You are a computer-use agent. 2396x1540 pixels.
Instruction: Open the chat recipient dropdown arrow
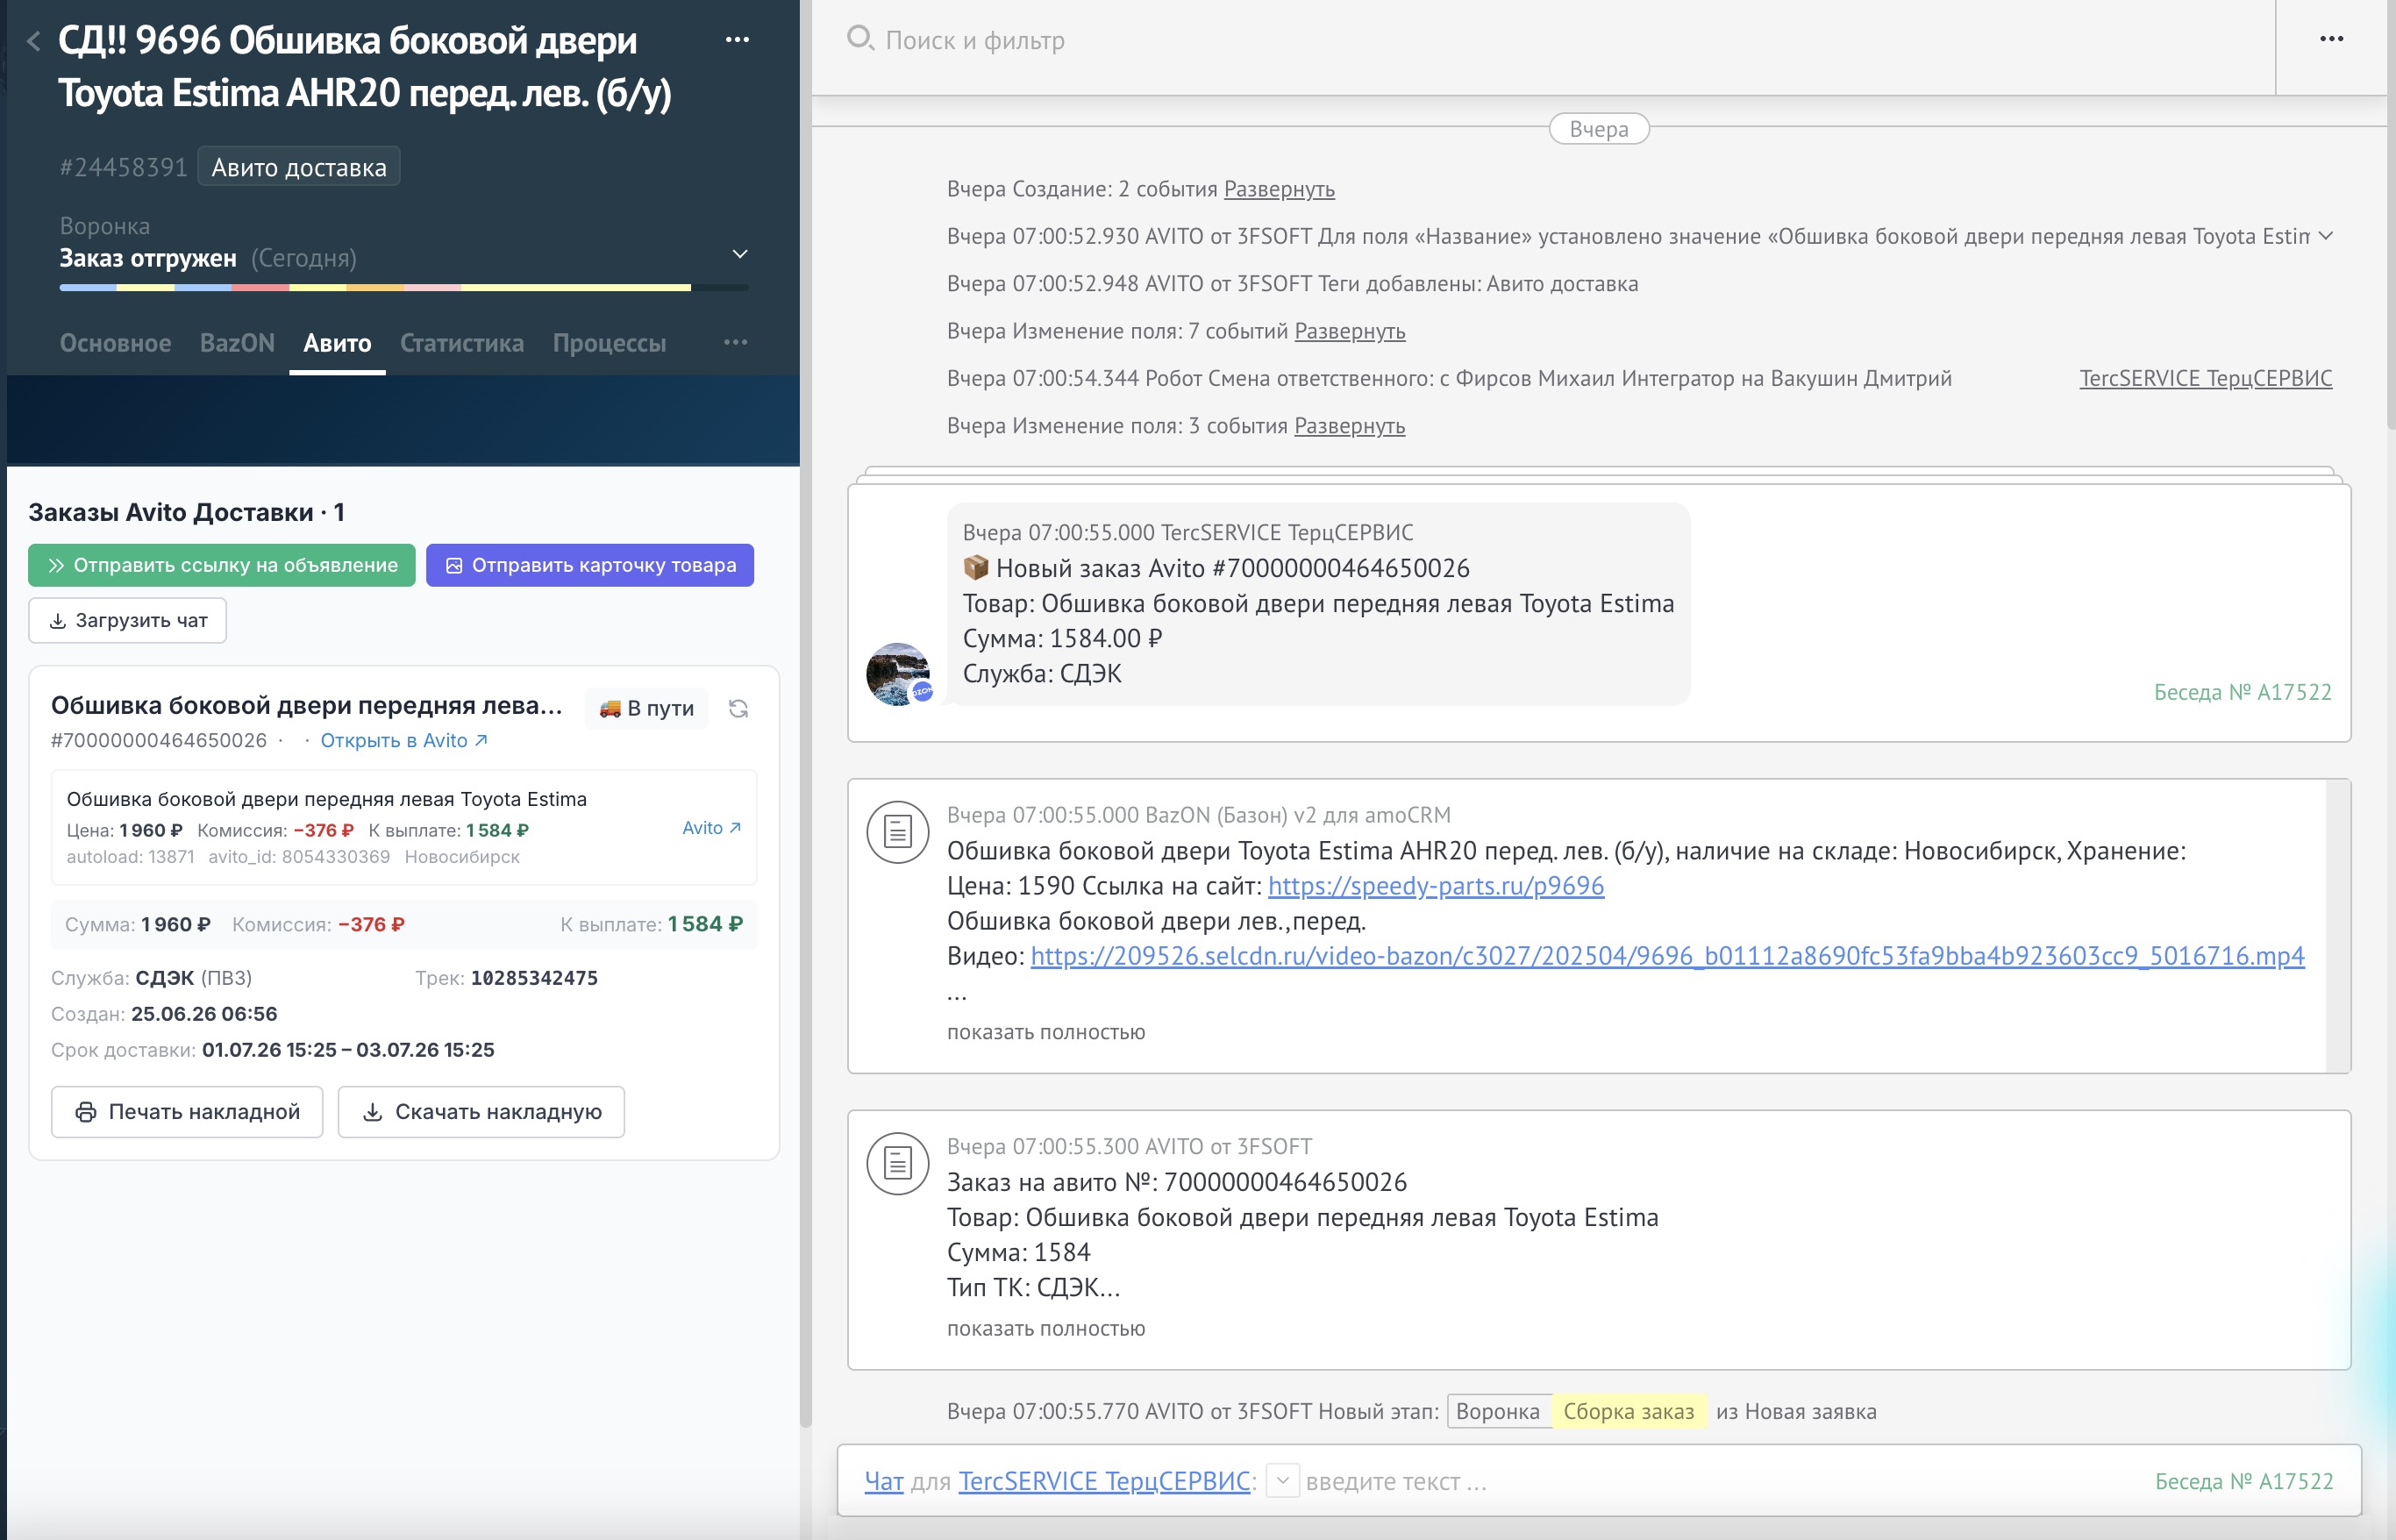[1282, 1480]
